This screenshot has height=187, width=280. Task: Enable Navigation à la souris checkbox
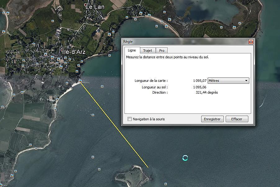130,119
